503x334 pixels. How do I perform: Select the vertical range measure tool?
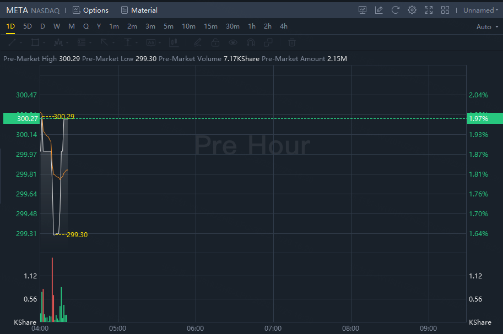[128, 42]
